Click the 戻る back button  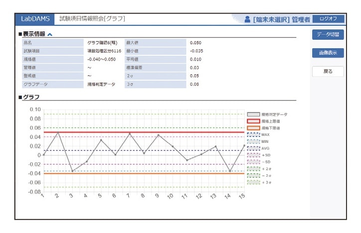328,71
